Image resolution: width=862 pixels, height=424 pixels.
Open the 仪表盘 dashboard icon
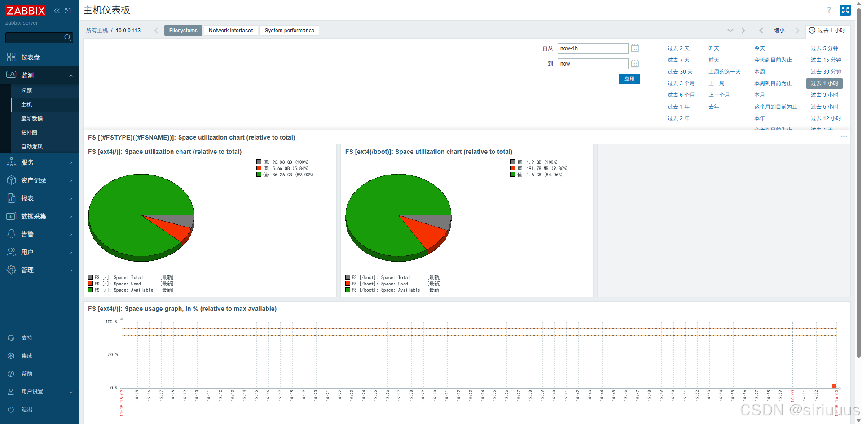point(11,57)
